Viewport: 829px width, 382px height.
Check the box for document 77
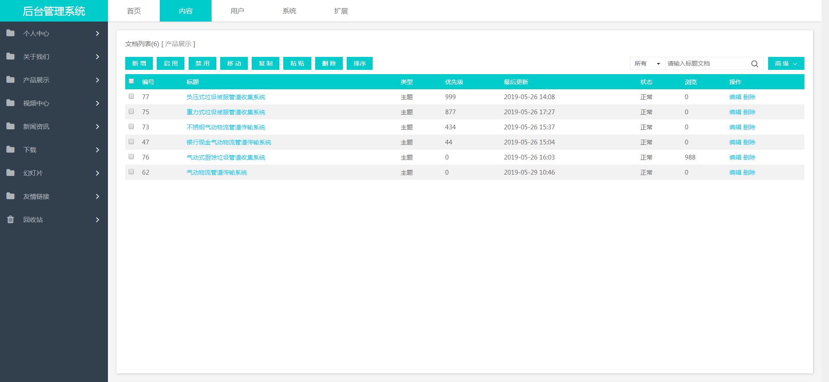click(131, 96)
